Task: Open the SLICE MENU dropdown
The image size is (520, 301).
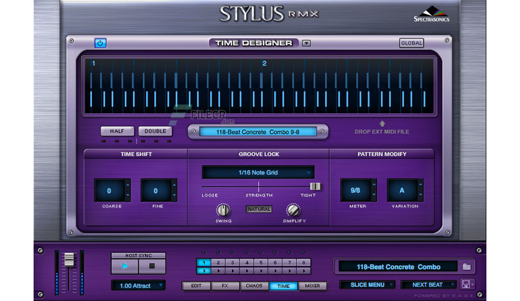Action: pos(368,285)
